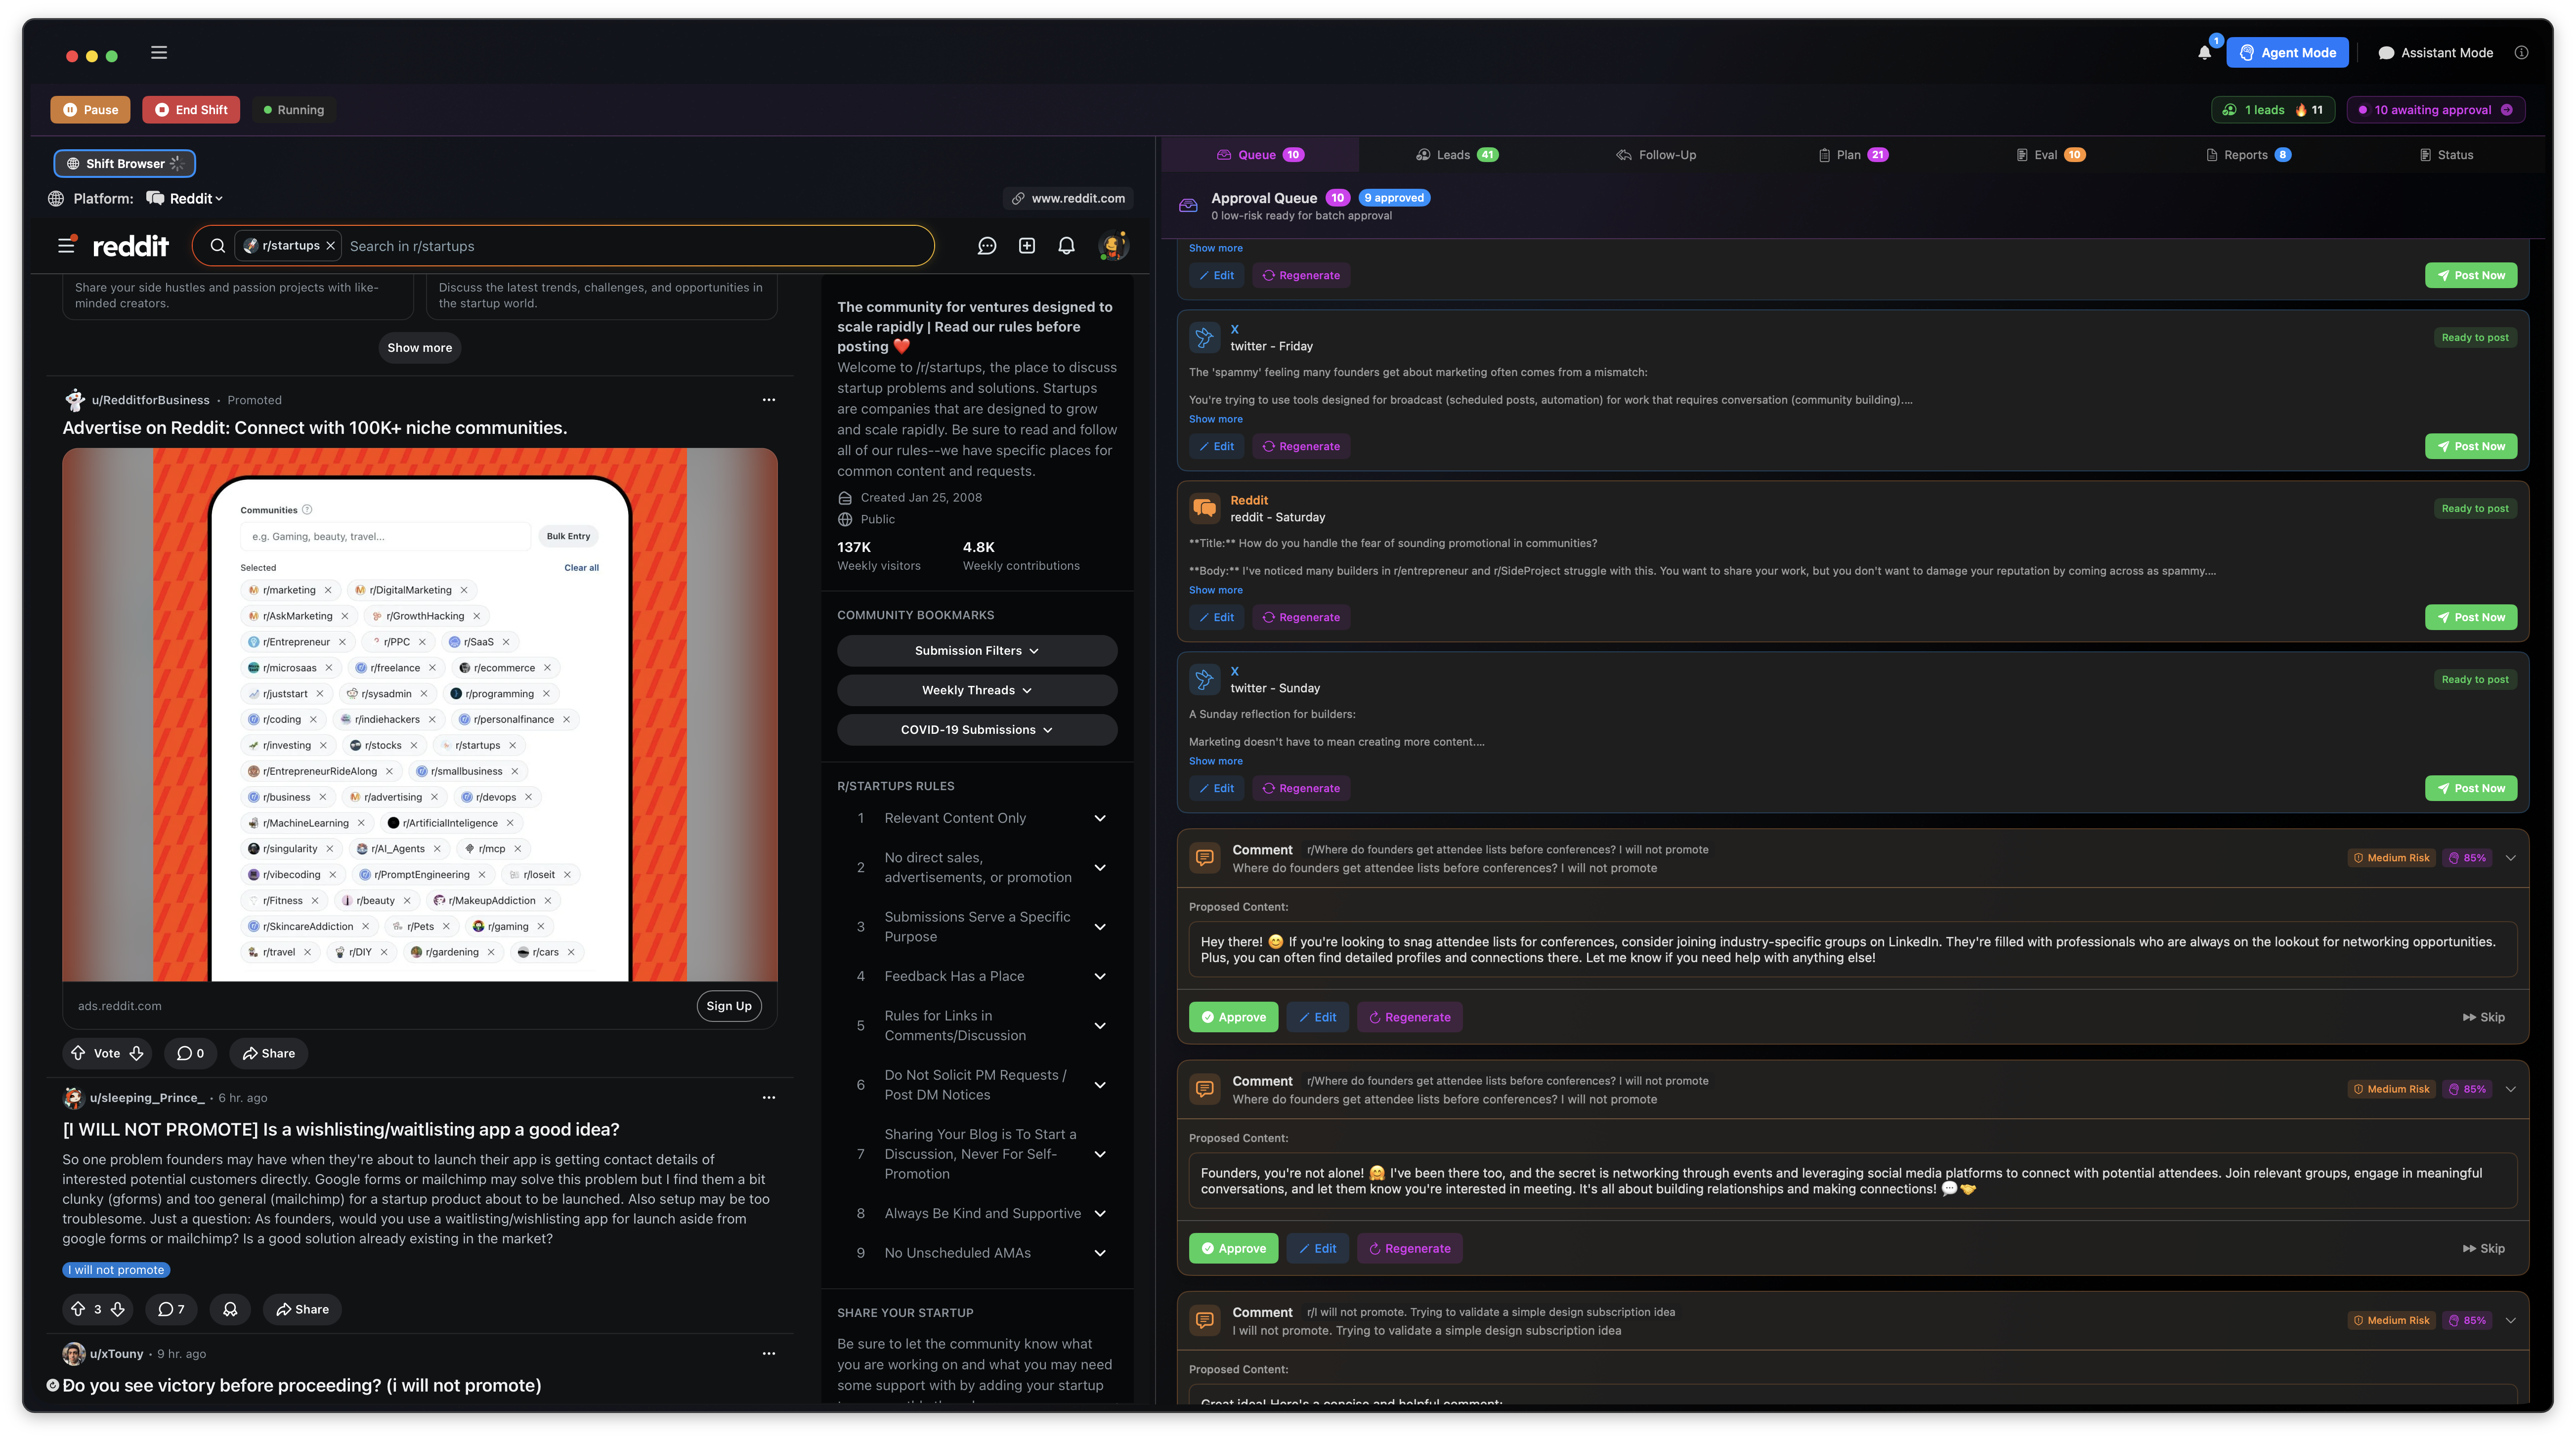Screen dimensions: 2576x1439
Task: Switch to the Eval tab
Action: pos(2051,155)
